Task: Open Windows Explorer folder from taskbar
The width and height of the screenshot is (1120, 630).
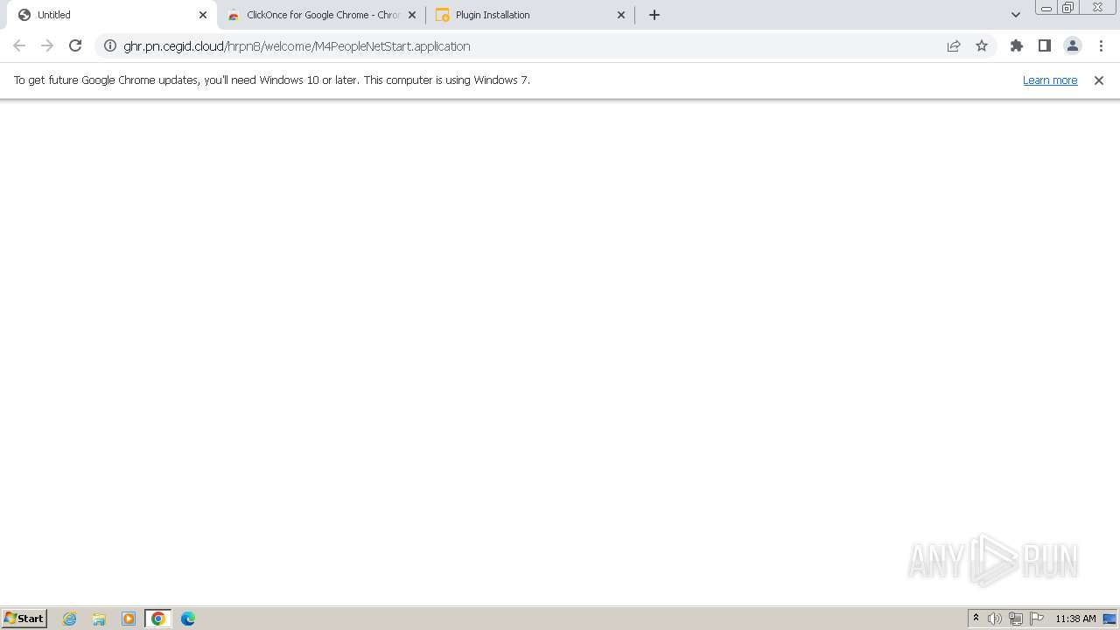Action: click(x=99, y=619)
